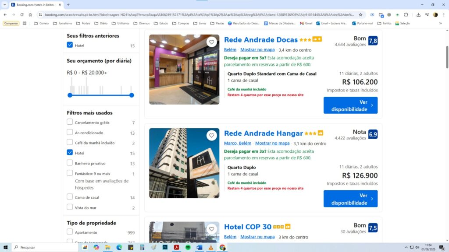The width and height of the screenshot is (449, 252).
Task: Tick Café da manhã incluído filter
Action: (70, 142)
